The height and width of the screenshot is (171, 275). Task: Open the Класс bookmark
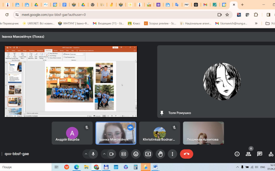click(x=134, y=23)
